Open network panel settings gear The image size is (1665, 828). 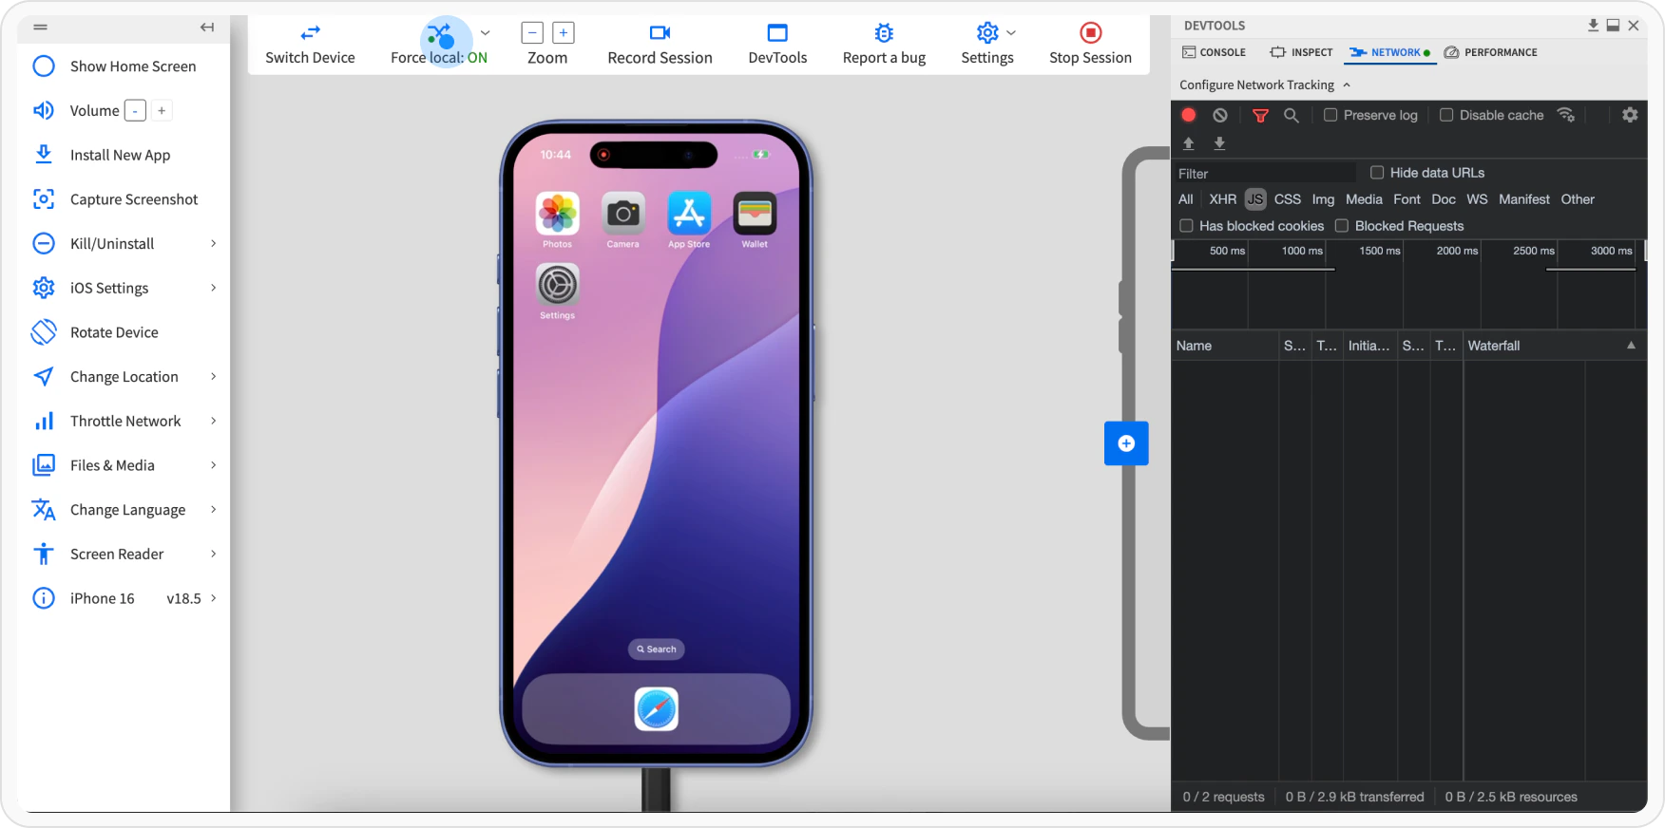pyautogui.click(x=1630, y=115)
